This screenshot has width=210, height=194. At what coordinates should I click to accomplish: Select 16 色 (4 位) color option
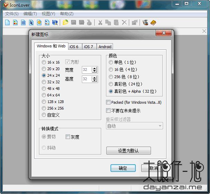(x=123, y=70)
